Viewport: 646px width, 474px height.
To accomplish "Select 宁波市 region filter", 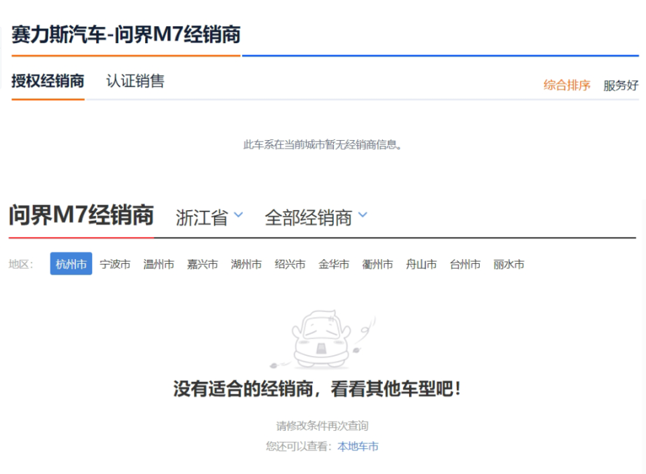I will (x=115, y=265).
